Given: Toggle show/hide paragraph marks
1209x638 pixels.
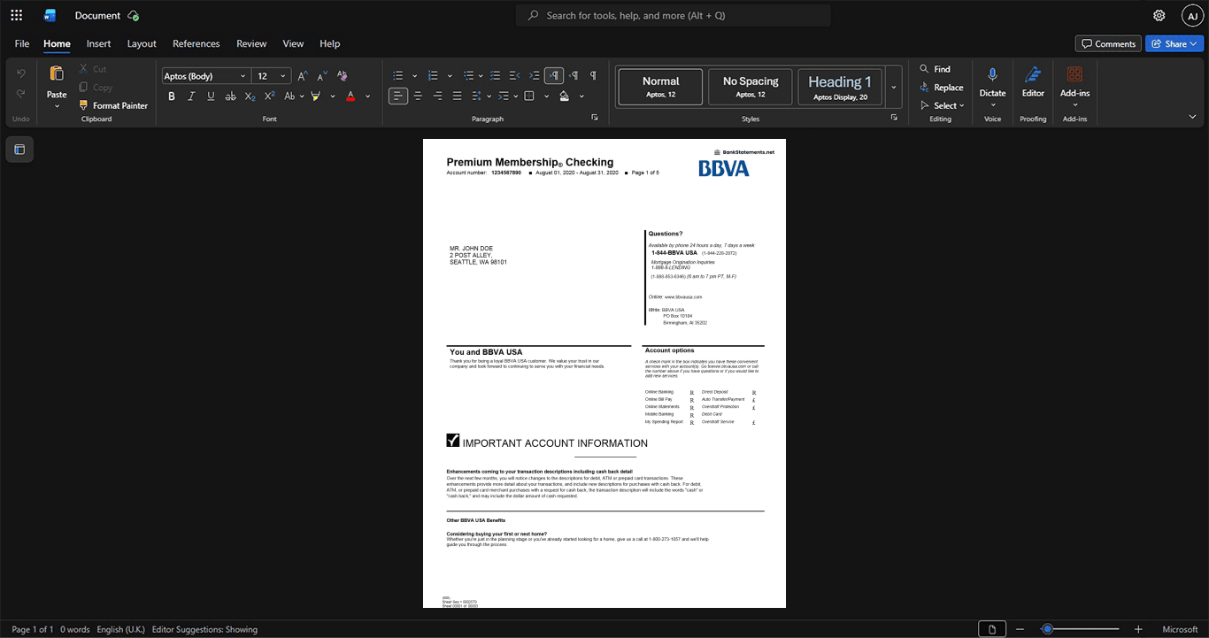Looking at the screenshot, I should click(593, 76).
